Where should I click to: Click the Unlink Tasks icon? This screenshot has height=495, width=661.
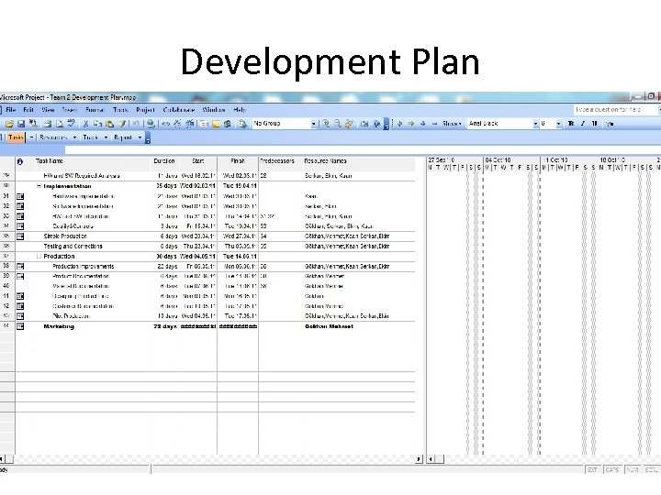coord(177,124)
